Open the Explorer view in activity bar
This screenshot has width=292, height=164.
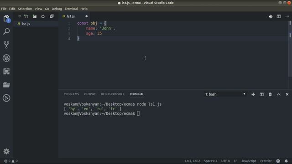(6, 19)
